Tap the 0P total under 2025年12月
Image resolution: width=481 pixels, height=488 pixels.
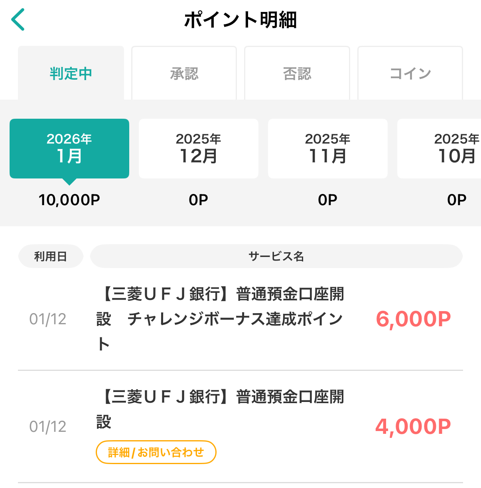point(199,200)
